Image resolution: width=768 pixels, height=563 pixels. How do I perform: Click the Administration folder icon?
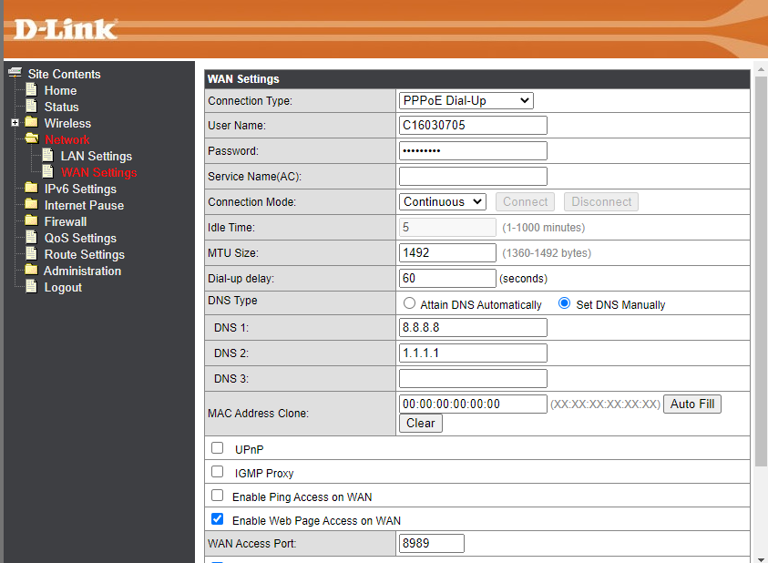click(31, 271)
